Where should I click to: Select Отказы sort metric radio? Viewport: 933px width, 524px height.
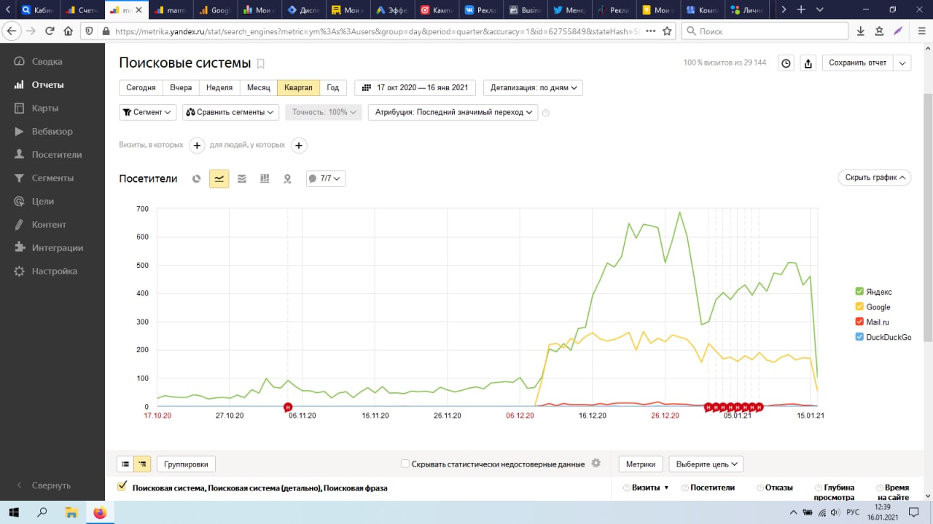[760, 488]
